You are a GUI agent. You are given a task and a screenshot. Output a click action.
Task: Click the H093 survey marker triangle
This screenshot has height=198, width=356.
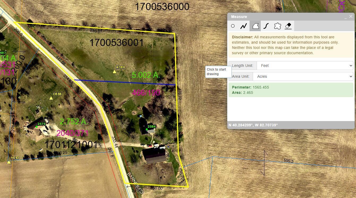click(x=9, y=162)
